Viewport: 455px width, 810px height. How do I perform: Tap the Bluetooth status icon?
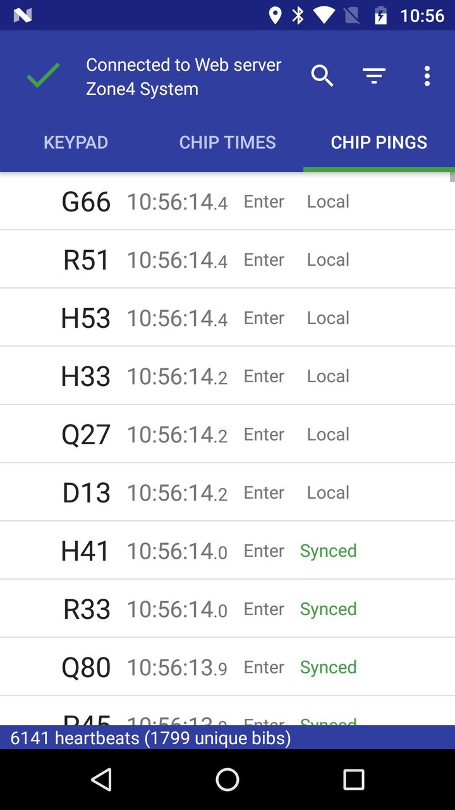click(x=298, y=15)
